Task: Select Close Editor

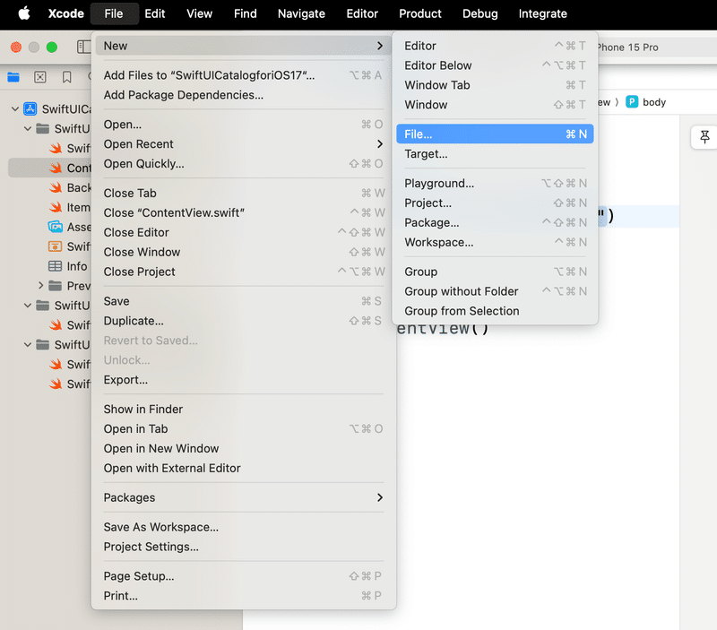Action: [x=244, y=232]
